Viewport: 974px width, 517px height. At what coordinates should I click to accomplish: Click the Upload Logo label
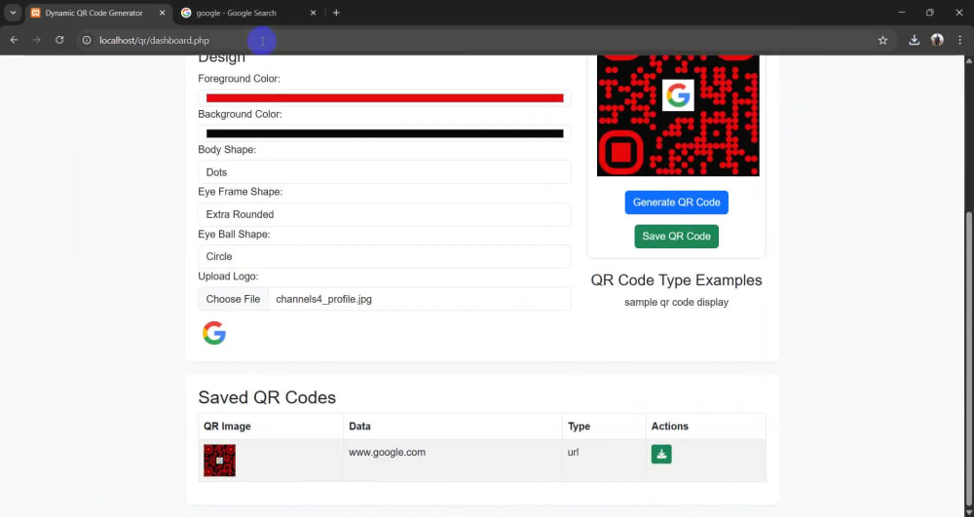click(x=228, y=277)
